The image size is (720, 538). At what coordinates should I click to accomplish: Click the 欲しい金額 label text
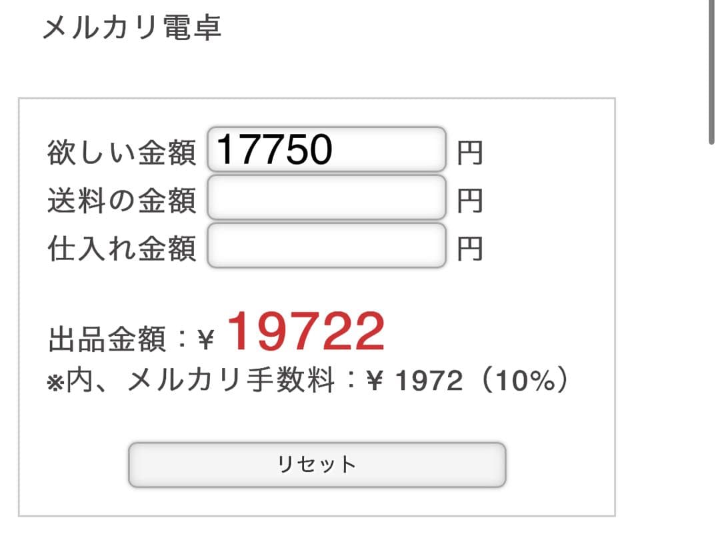pyautogui.click(x=122, y=152)
